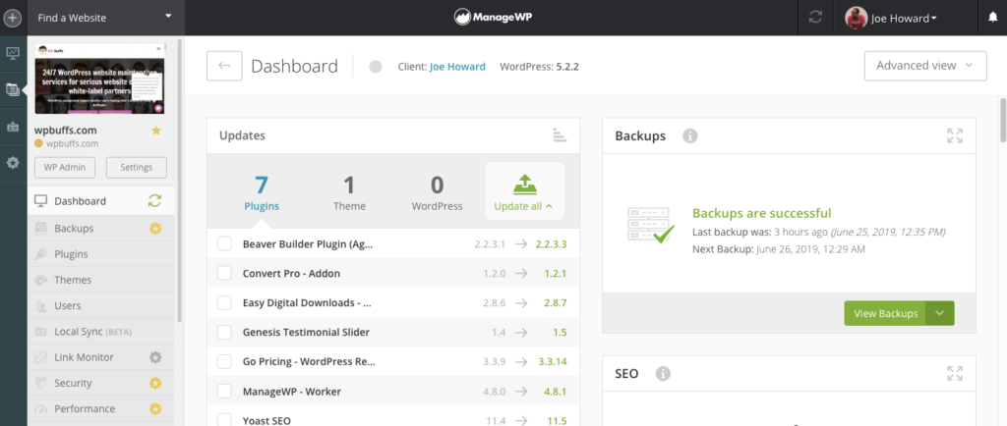Click the add website plus icon
The image size is (1007, 426).
coord(13,18)
